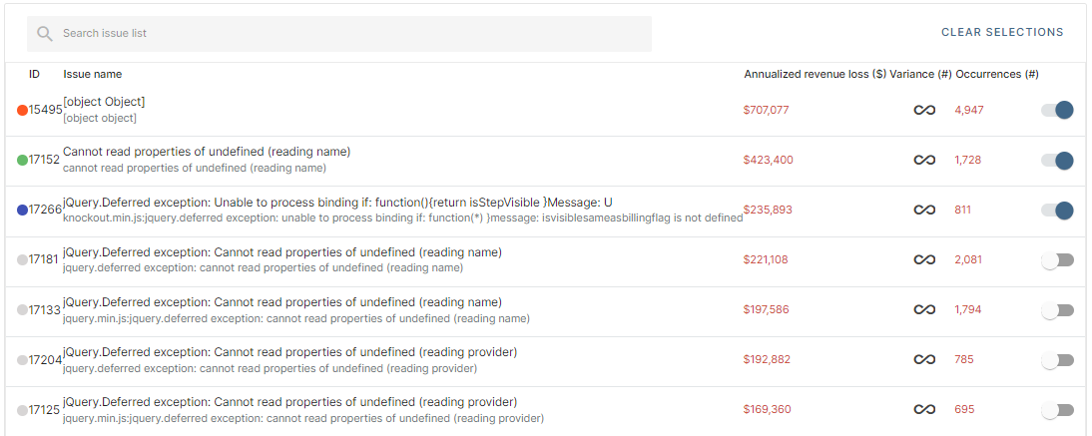1092x436 pixels.
Task: Click Clear Selections
Action: pyautogui.click(x=1002, y=32)
